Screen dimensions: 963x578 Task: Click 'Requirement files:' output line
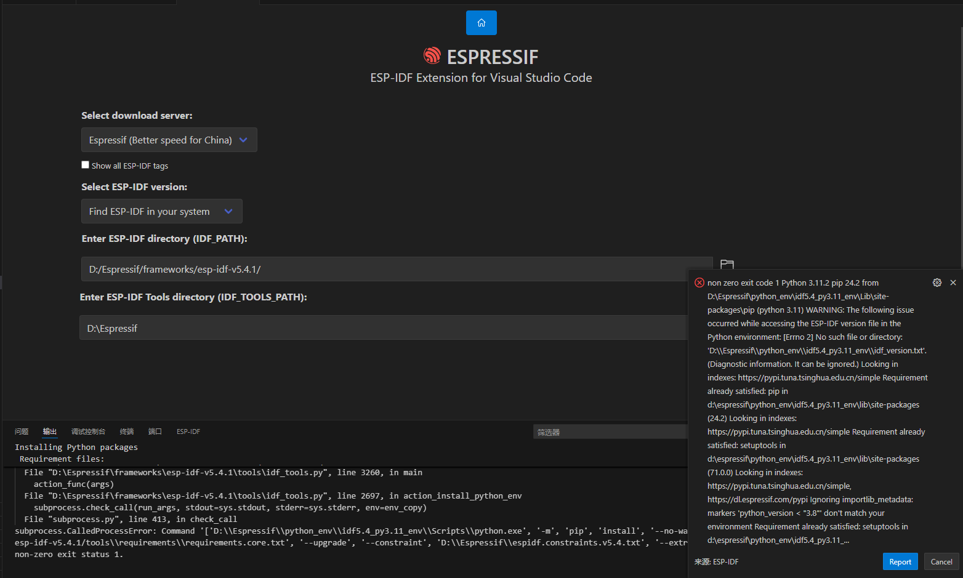(62, 459)
